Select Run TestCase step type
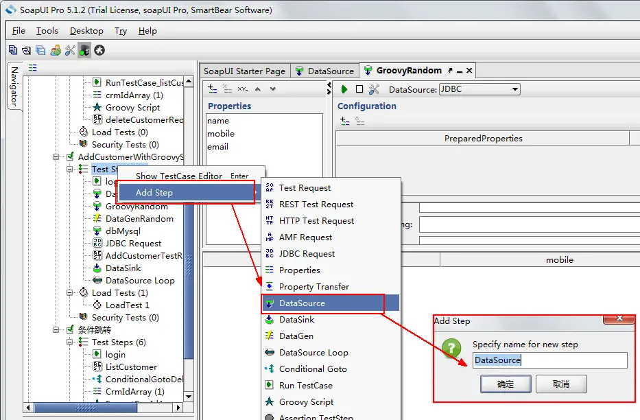640x420 pixels. (x=330, y=385)
